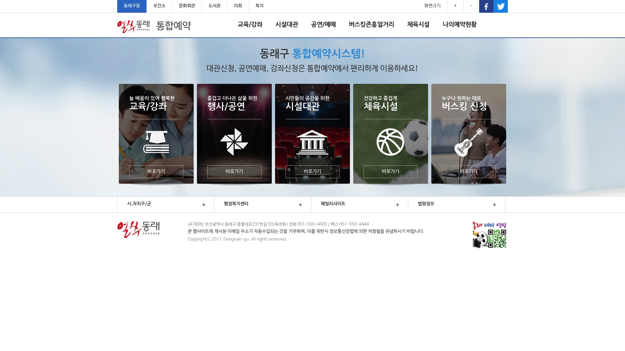This screenshot has width=625, height=351.
Task: Click 바로가기 on the 버스킹 신청 card
Action: click(x=469, y=172)
